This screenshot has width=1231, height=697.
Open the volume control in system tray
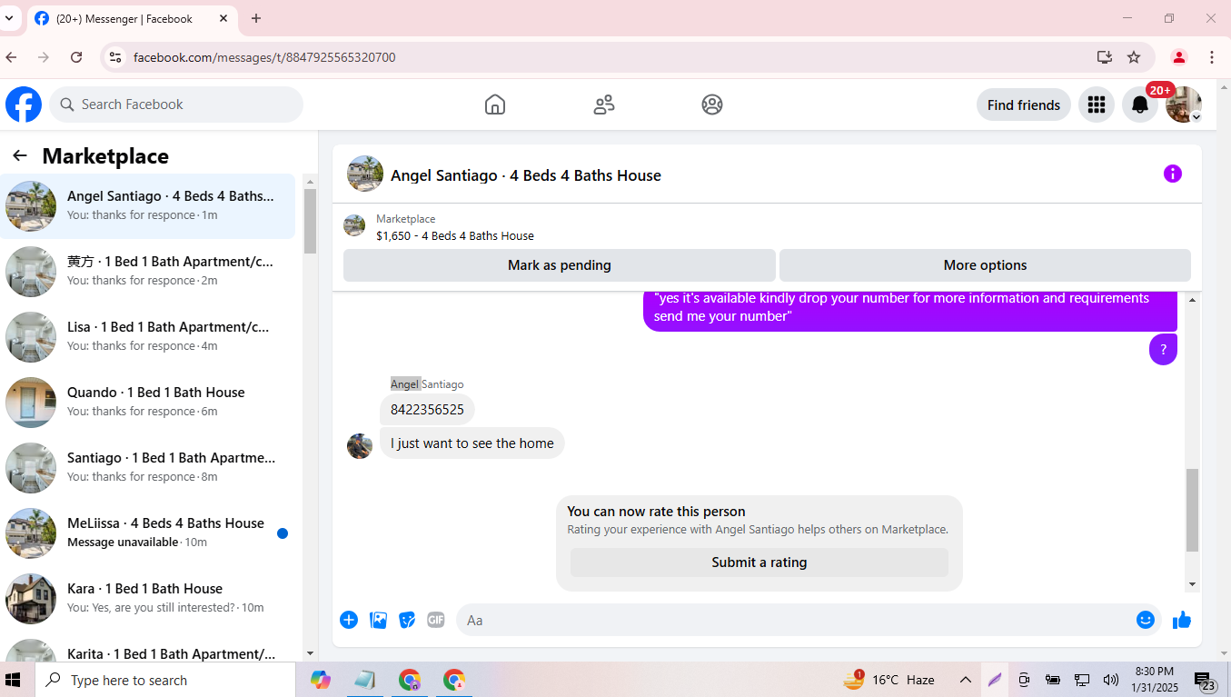coord(1110,680)
